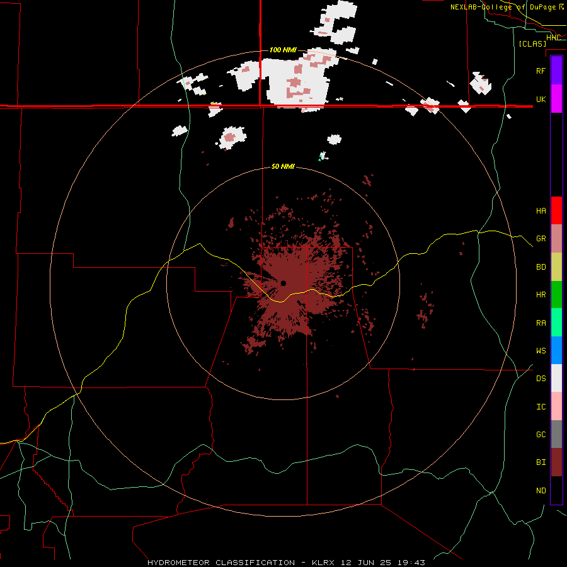Click the HA legend label
Screen dimensions: 567x567
coord(541,210)
